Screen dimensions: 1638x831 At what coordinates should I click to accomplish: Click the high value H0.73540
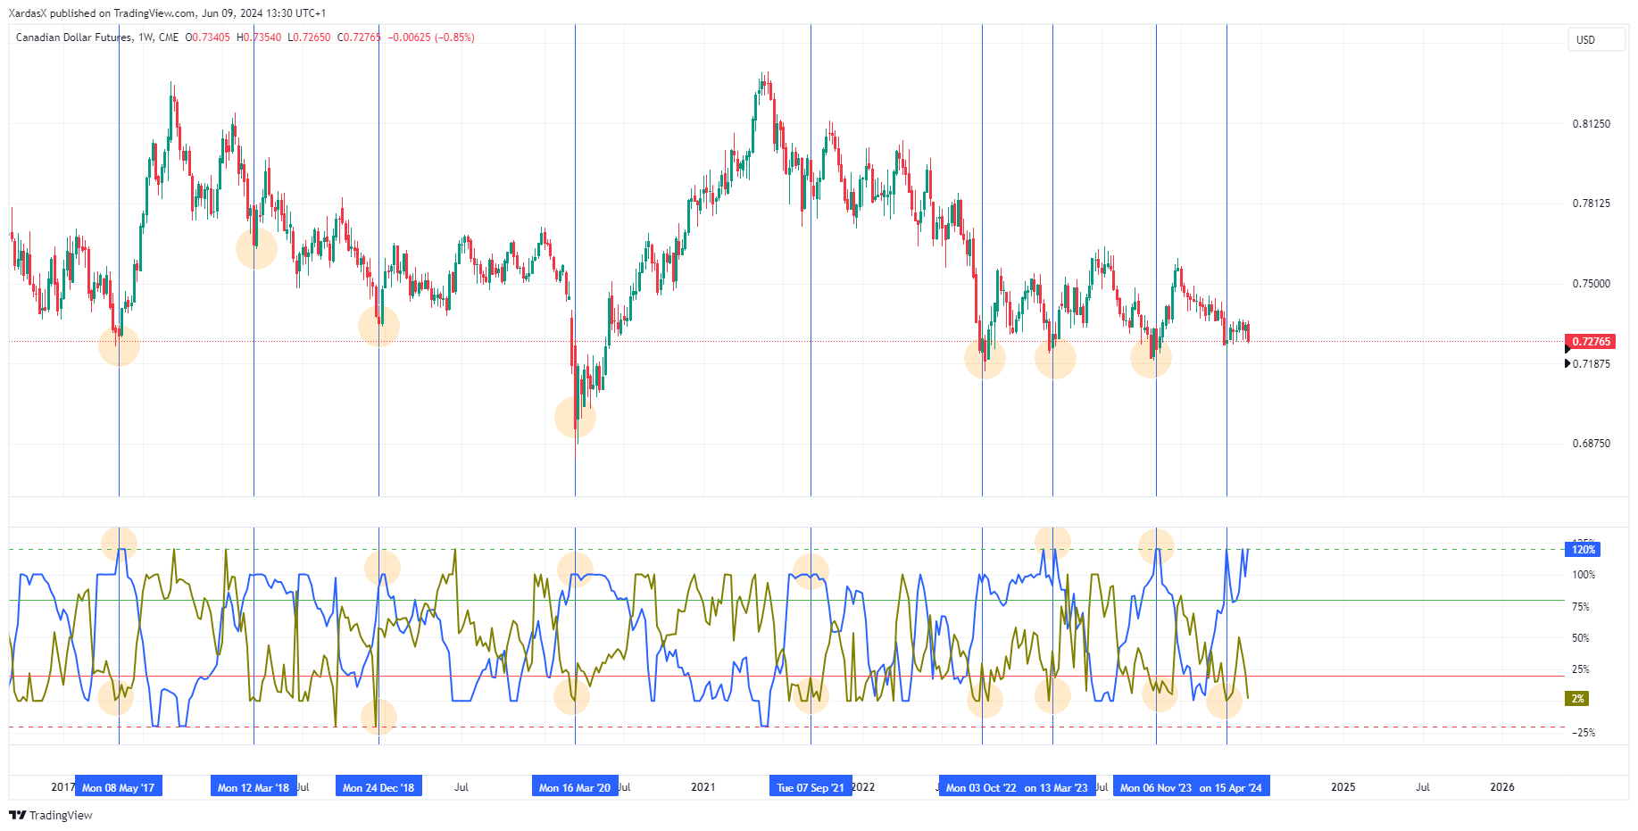click(x=259, y=37)
